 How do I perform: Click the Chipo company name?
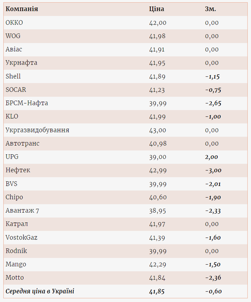(x=14, y=197)
